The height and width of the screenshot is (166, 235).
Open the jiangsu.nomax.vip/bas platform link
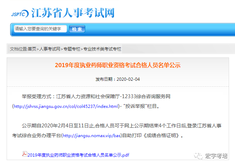point(92,136)
